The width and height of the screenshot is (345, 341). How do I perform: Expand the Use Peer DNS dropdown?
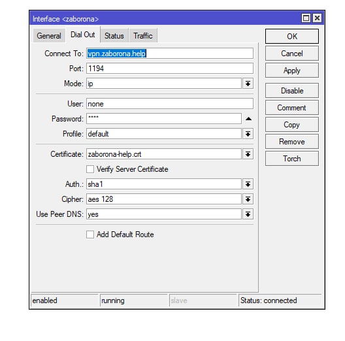point(248,214)
